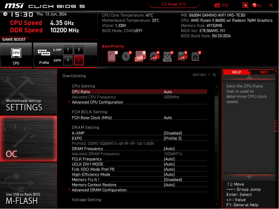The height and width of the screenshot is (209, 279).
Task: Switch to the HELP tab
Action: 237,72
